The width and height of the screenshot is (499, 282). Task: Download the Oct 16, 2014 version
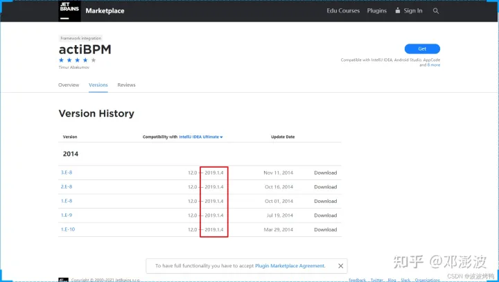[x=325, y=187]
